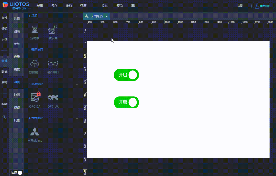The width and height of the screenshot is (276, 176).
Task: Click the 4-专有协议 section header
Action: 36,118
